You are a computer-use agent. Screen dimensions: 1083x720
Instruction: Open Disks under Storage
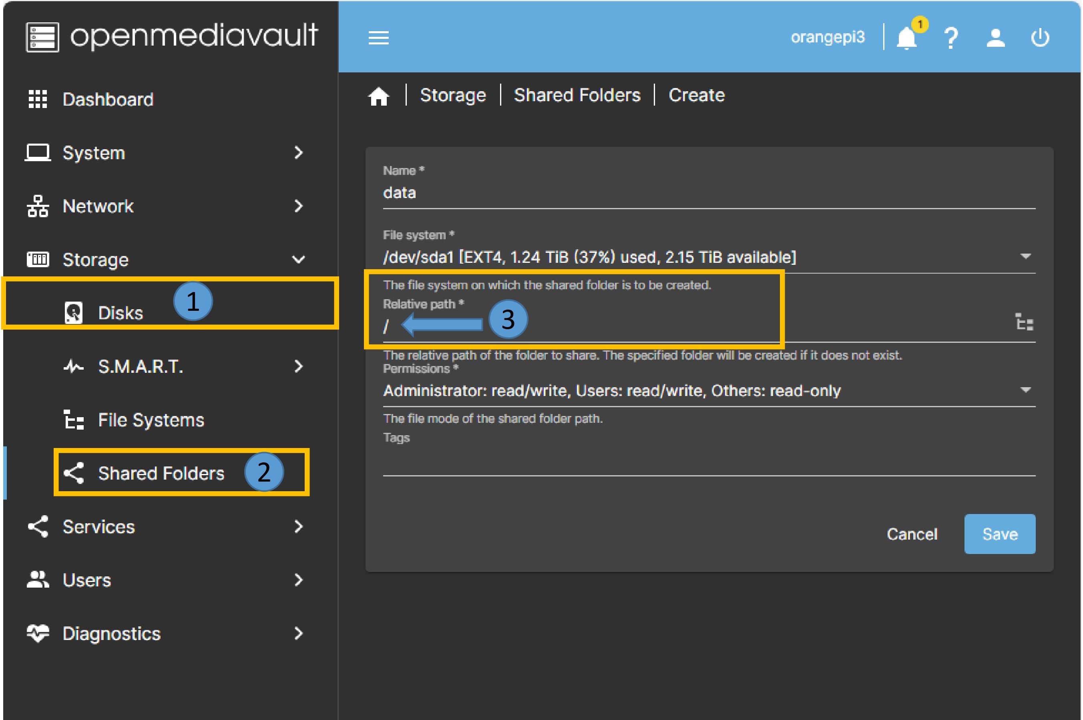click(x=170, y=313)
